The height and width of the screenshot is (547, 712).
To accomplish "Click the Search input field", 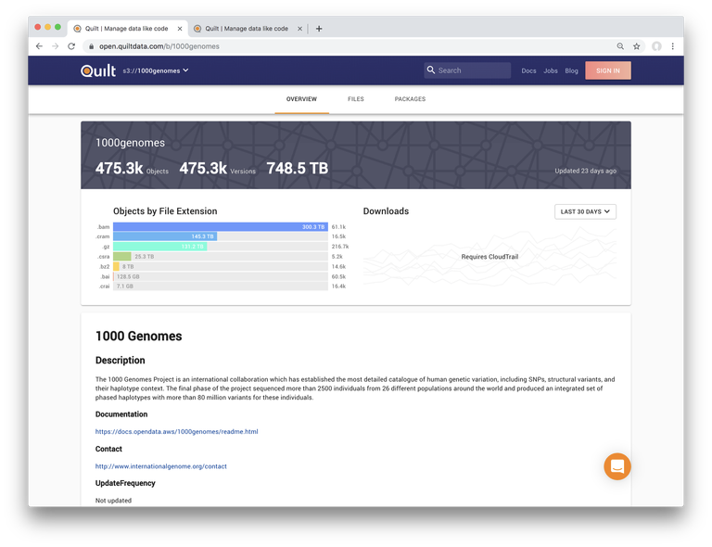I will click(x=467, y=70).
